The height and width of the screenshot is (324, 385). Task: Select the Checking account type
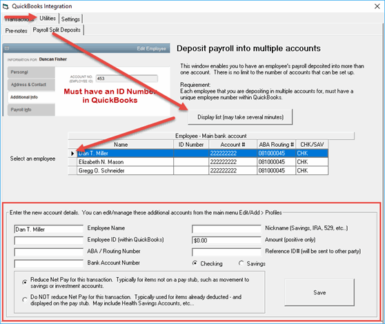pyautogui.click(x=208, y=263)
